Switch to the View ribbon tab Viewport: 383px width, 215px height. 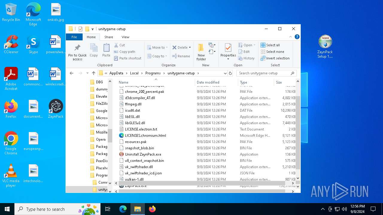125,37
